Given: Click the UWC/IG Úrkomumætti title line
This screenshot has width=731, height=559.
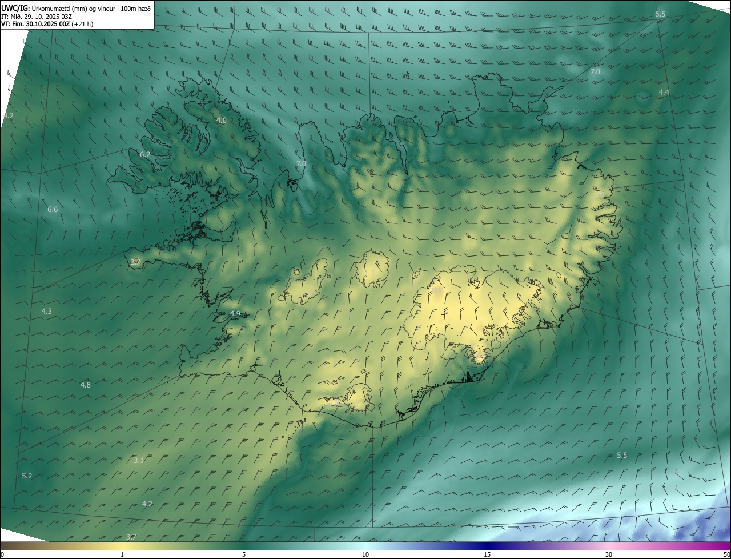Looking at the screenshot, I should [x=76, y=8].
